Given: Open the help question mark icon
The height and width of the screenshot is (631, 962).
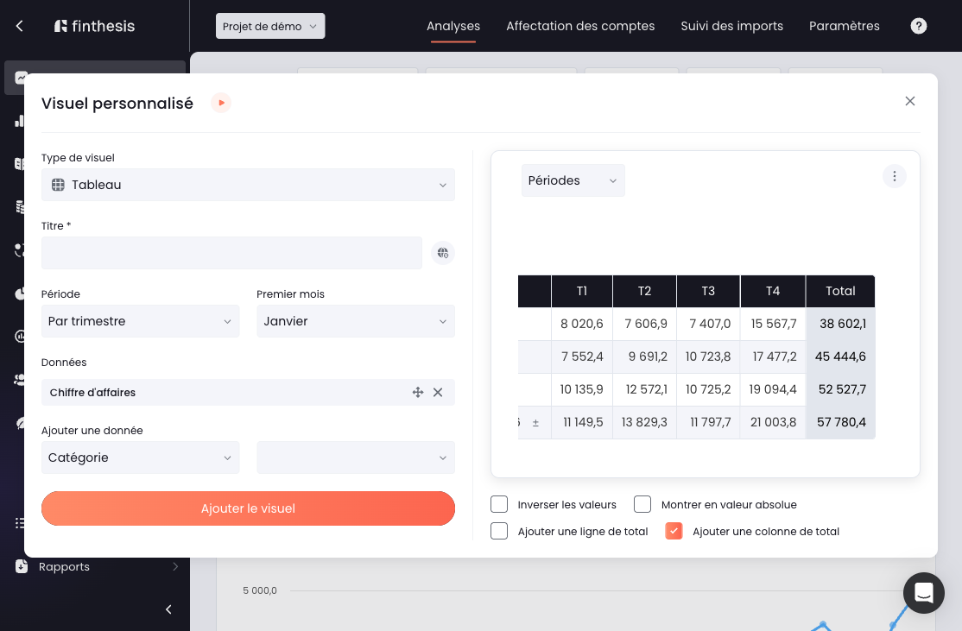Looking at the screenshot, I should 918,26.
